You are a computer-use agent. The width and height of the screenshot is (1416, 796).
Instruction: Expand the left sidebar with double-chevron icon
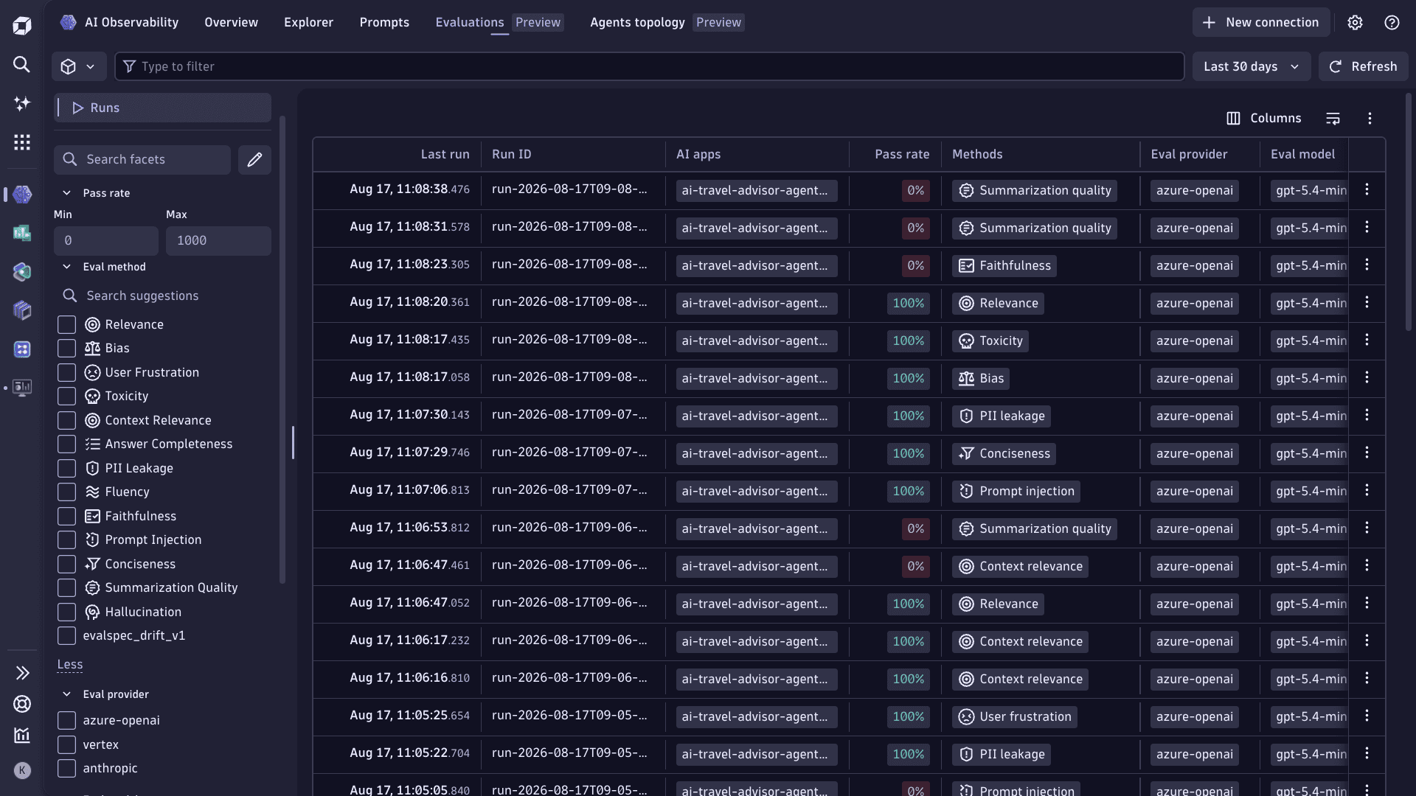(x=22, y=673)
